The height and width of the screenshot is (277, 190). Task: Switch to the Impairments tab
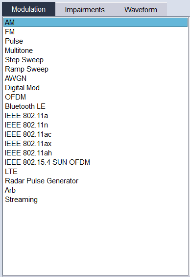pos(85,9)
